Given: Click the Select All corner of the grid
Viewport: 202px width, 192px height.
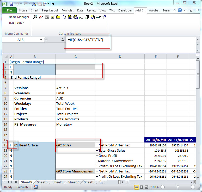Looking at the screenshot, I should coord(5,57).
